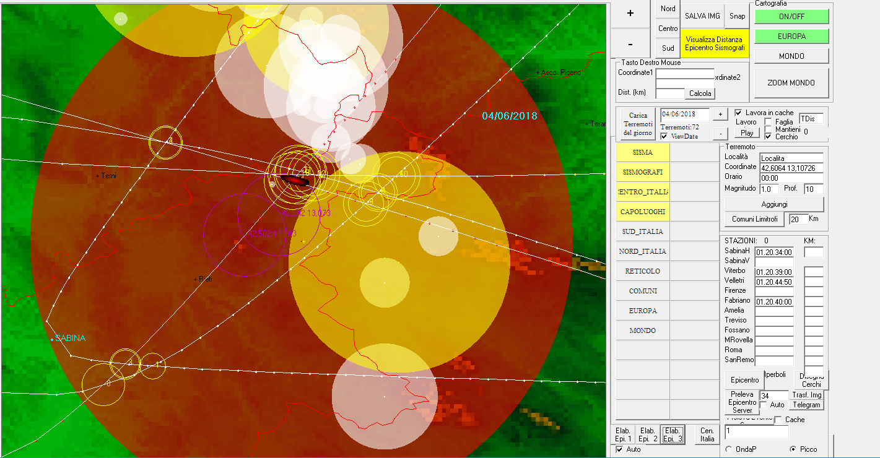
Task: Toggle the CAPOLUOGHI layer cell
Action: coord(643,212)
